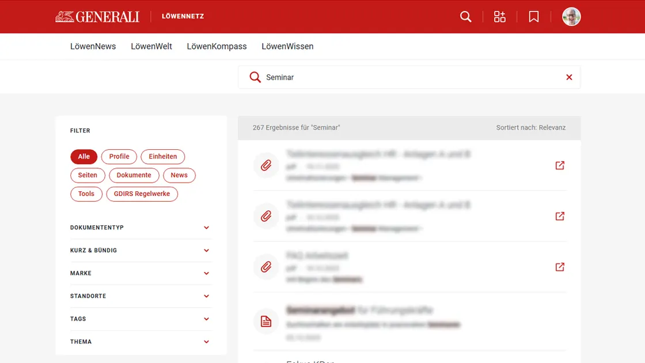Open the LöwenWissen navigation item
Image resolution: width=645 pixels, height=363 pixels.
click(287, 46)
